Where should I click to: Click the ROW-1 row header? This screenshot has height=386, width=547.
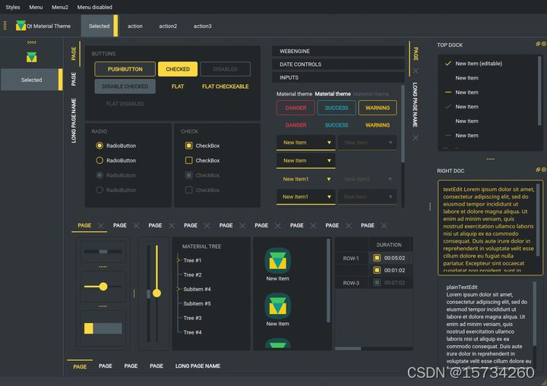(351, 258)
